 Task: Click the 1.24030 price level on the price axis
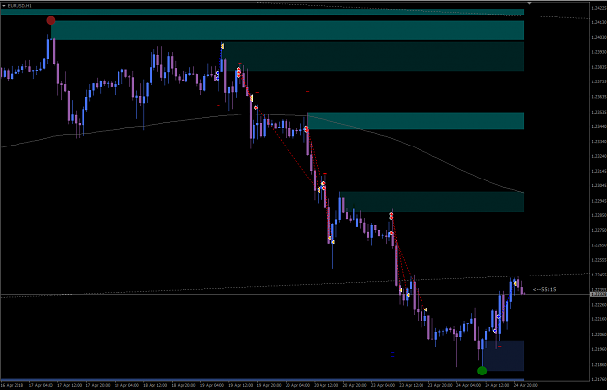[x=599, y=37]
